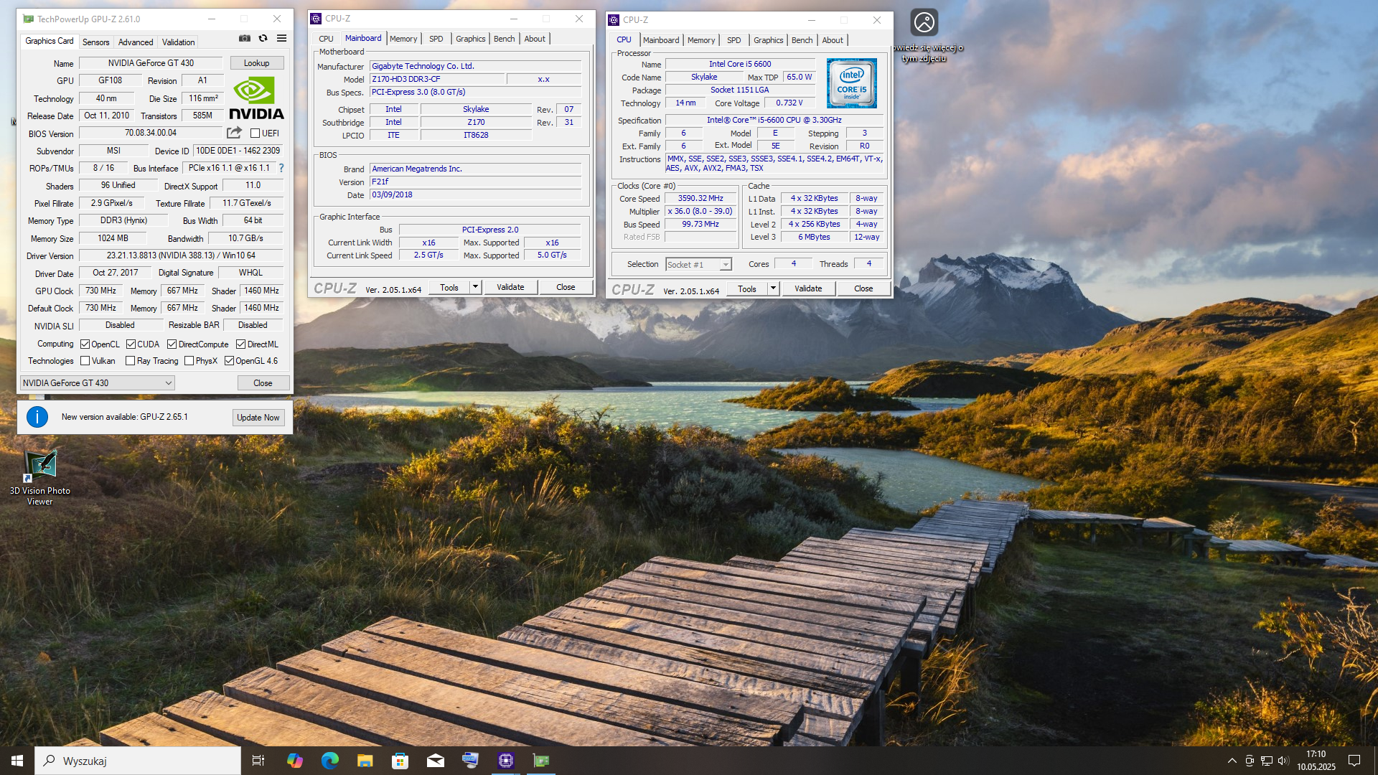The width and height of the screenshot is (1378, 775).
Task: Open the GPU-Z hamburger menu icon
Action: 282,39
